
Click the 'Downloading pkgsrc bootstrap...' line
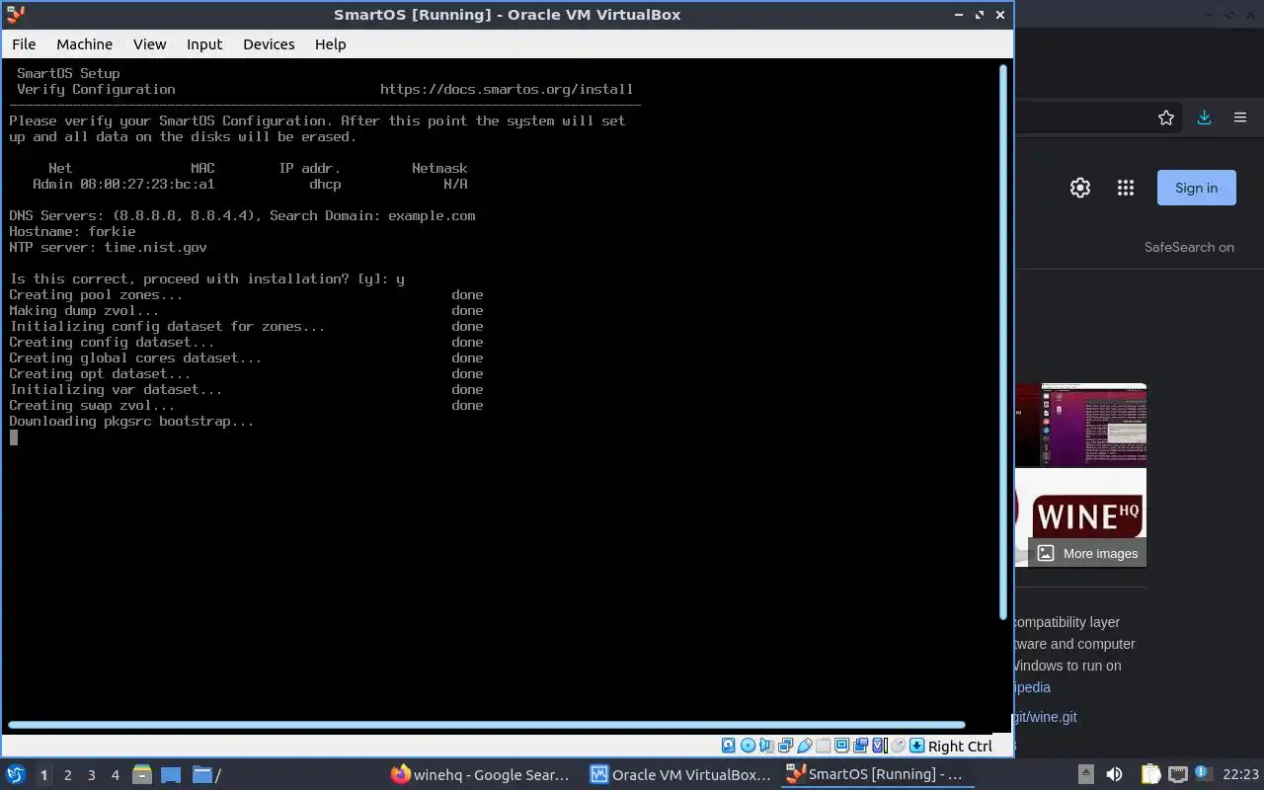tap(131, 421)
